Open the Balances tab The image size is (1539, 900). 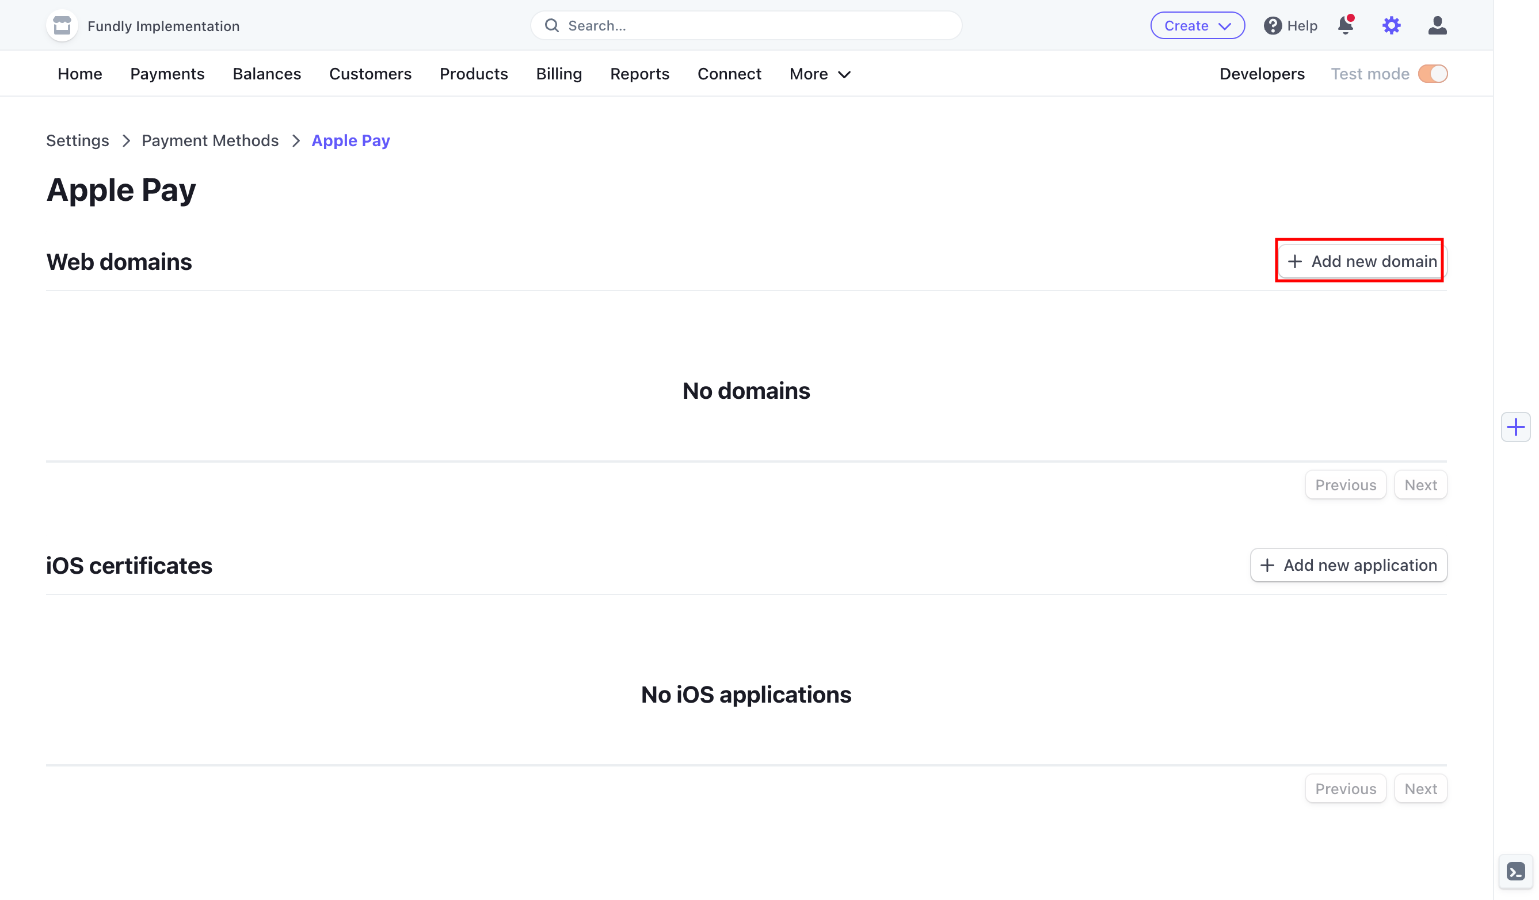tap(267, 74)
